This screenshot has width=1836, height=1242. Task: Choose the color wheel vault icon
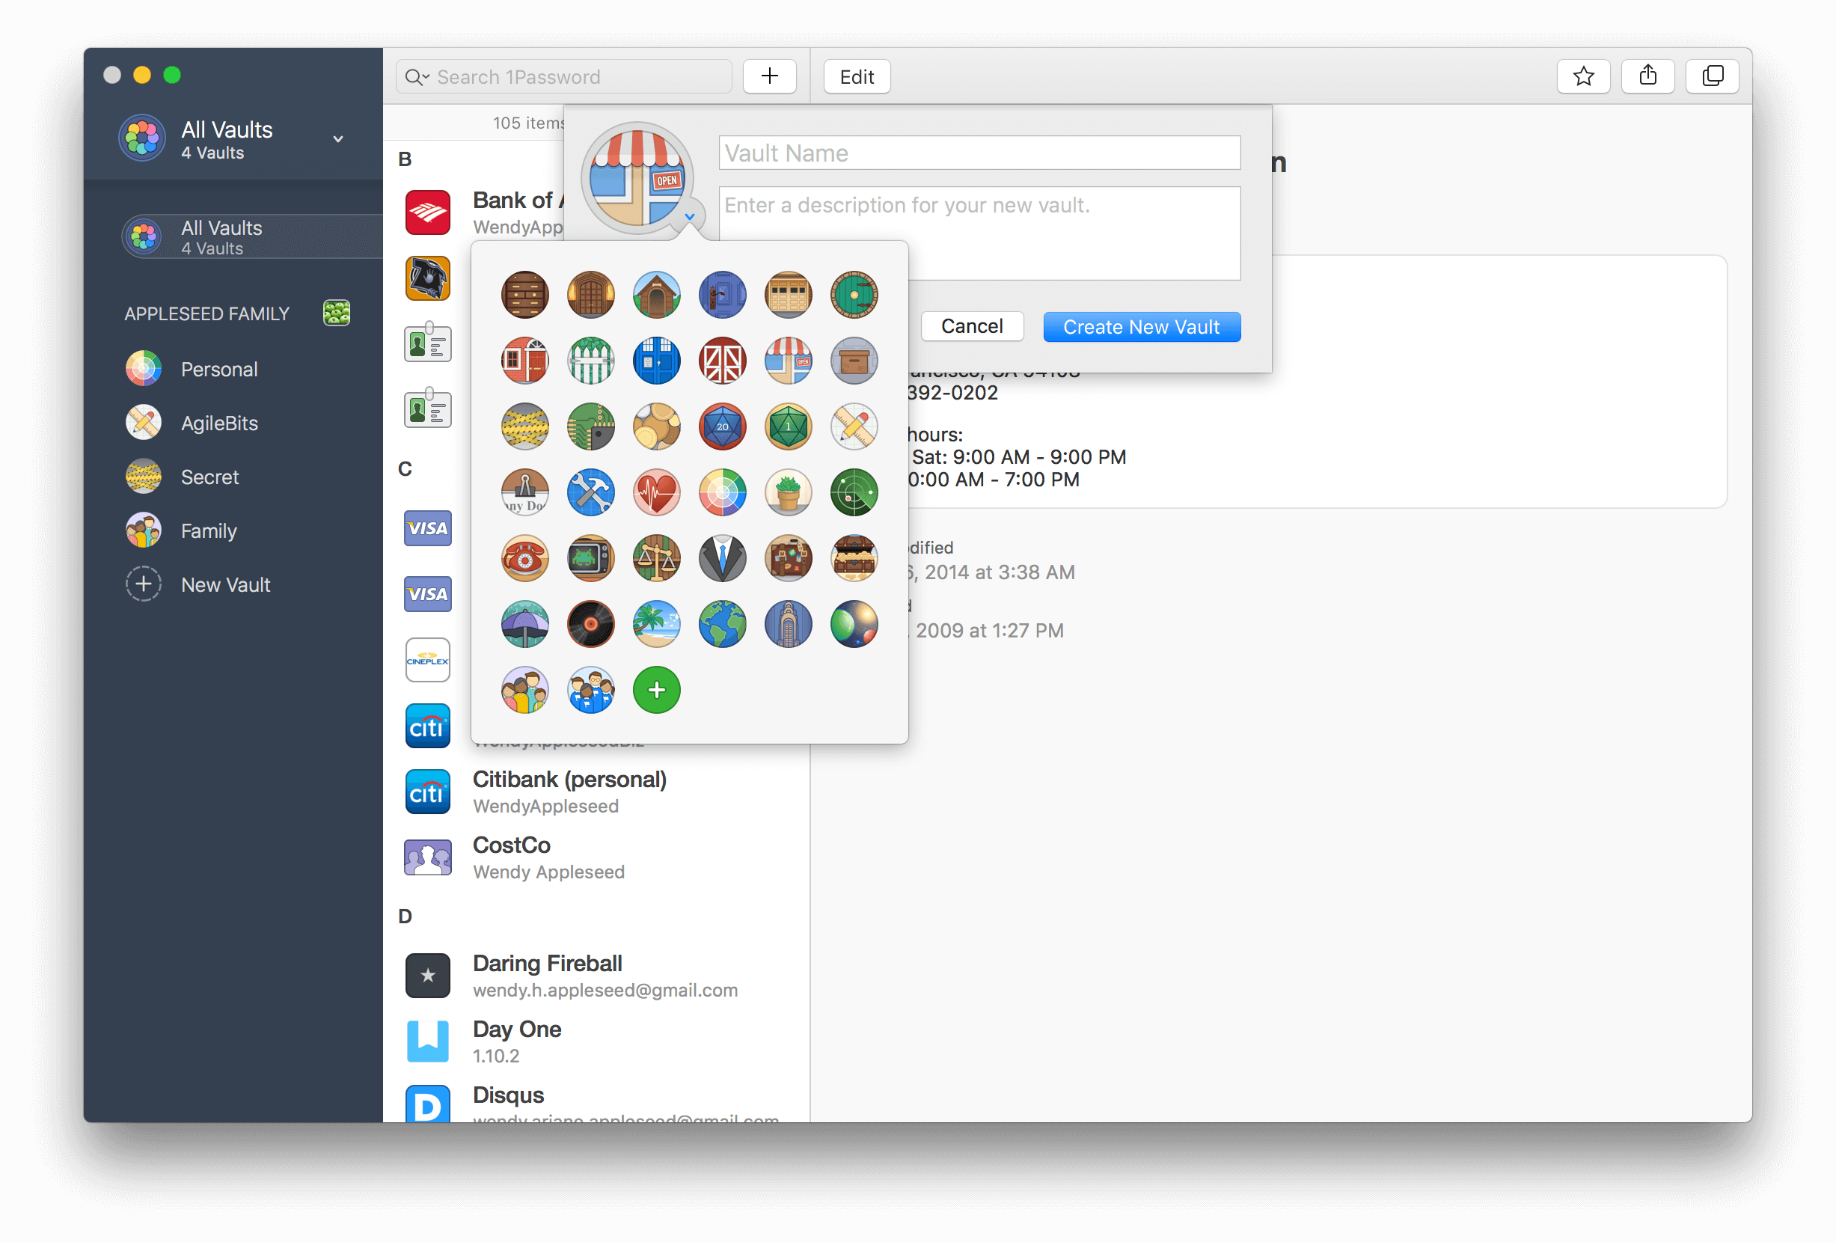[x=722, y=492]
